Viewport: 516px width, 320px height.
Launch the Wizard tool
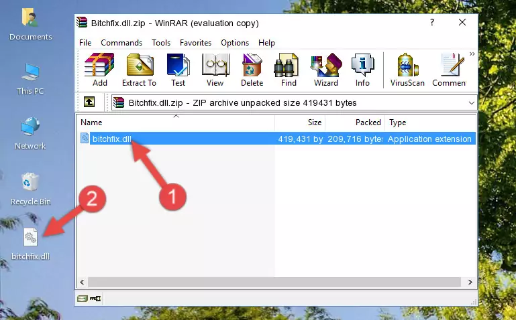point(326,70)
